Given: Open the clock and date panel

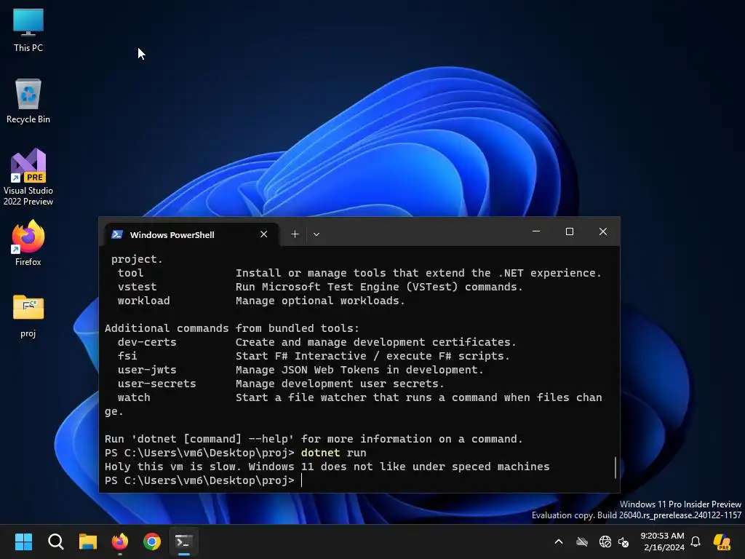Looking at the screenshot, I should click(663, 542).
